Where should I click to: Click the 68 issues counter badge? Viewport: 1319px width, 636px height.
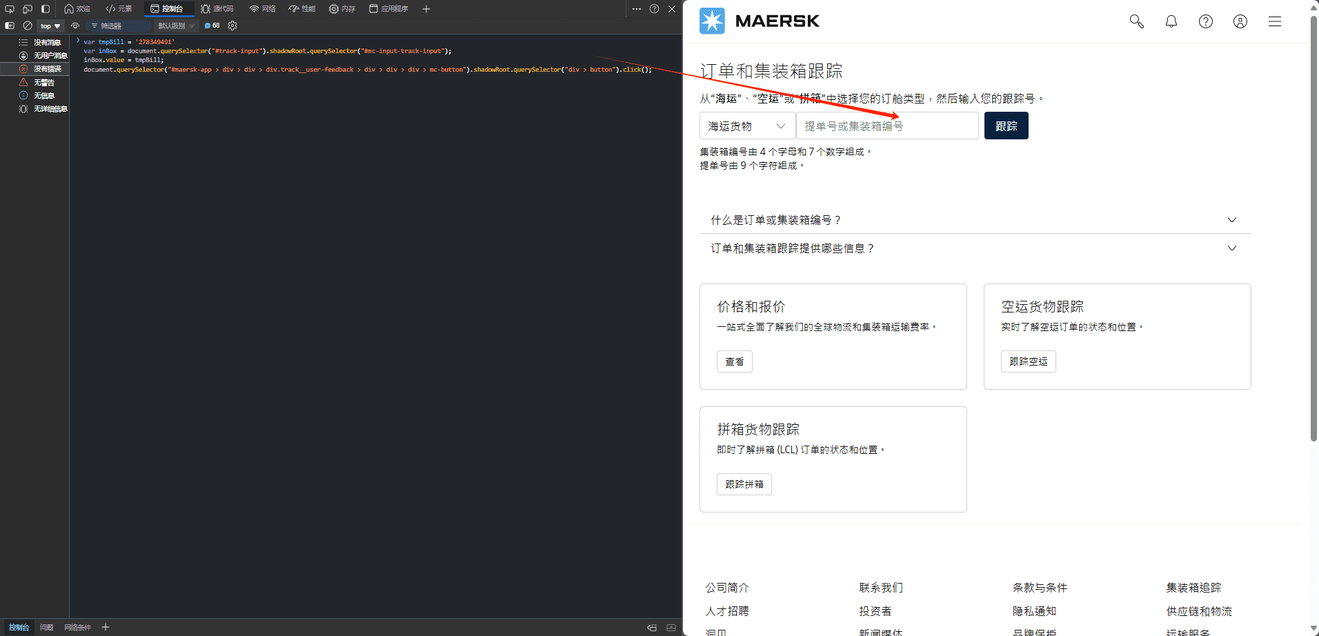click(x=212, y=26)
